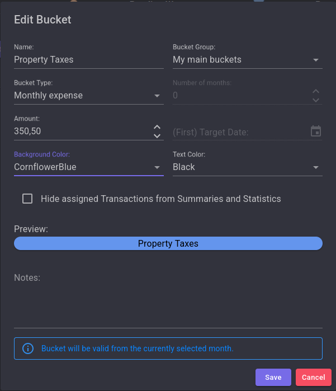Save the bucket changes
Image resolution: width=336 pixels, height=391 pixels.
click(x=273, y=378)
